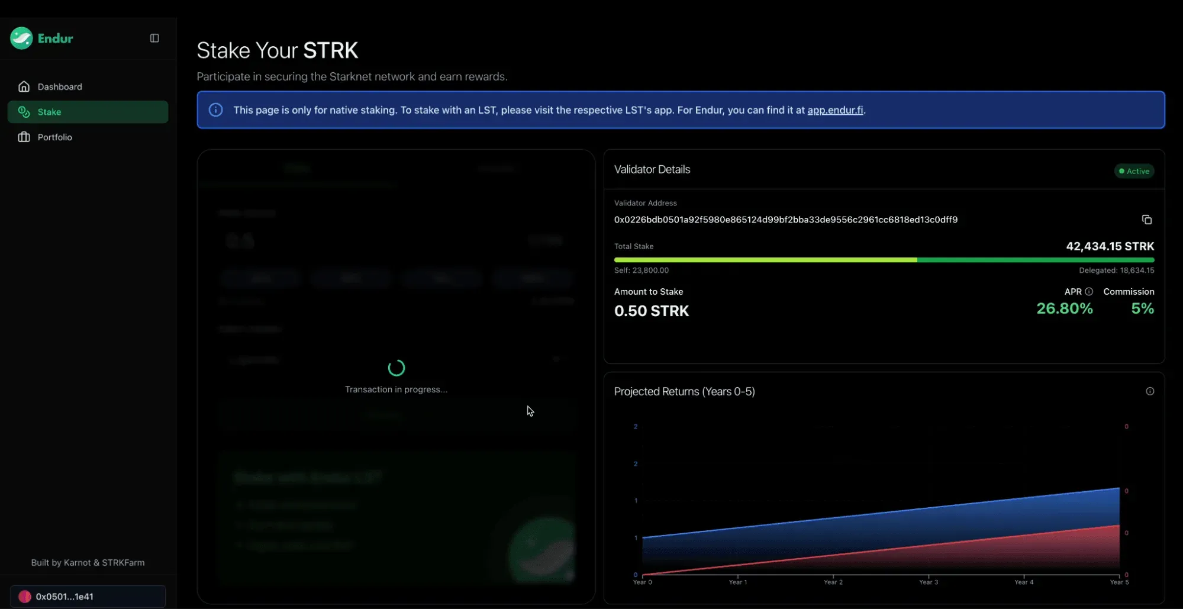Screen dimensions: 1183x609
Task: Click the total stake progress bar
Action: [884, 260]
